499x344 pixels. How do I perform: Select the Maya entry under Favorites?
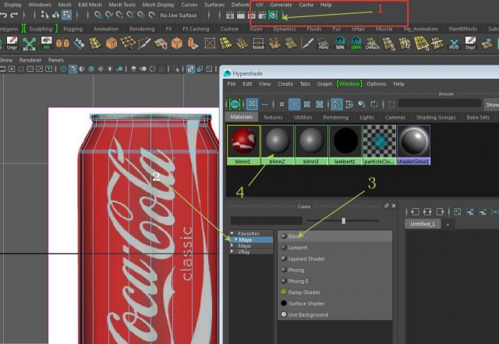[x=246, y=239]
